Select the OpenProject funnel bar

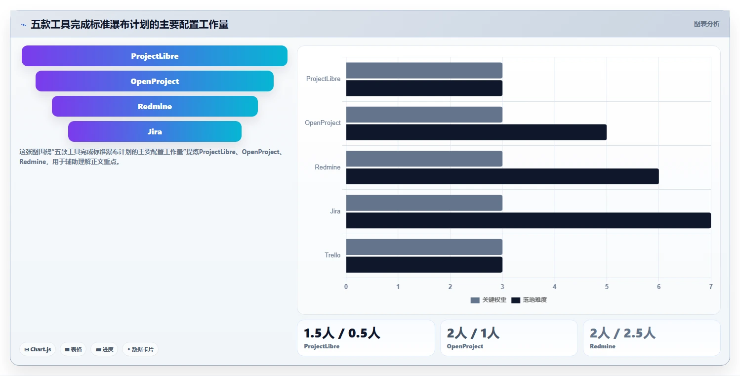coord(155,81)
